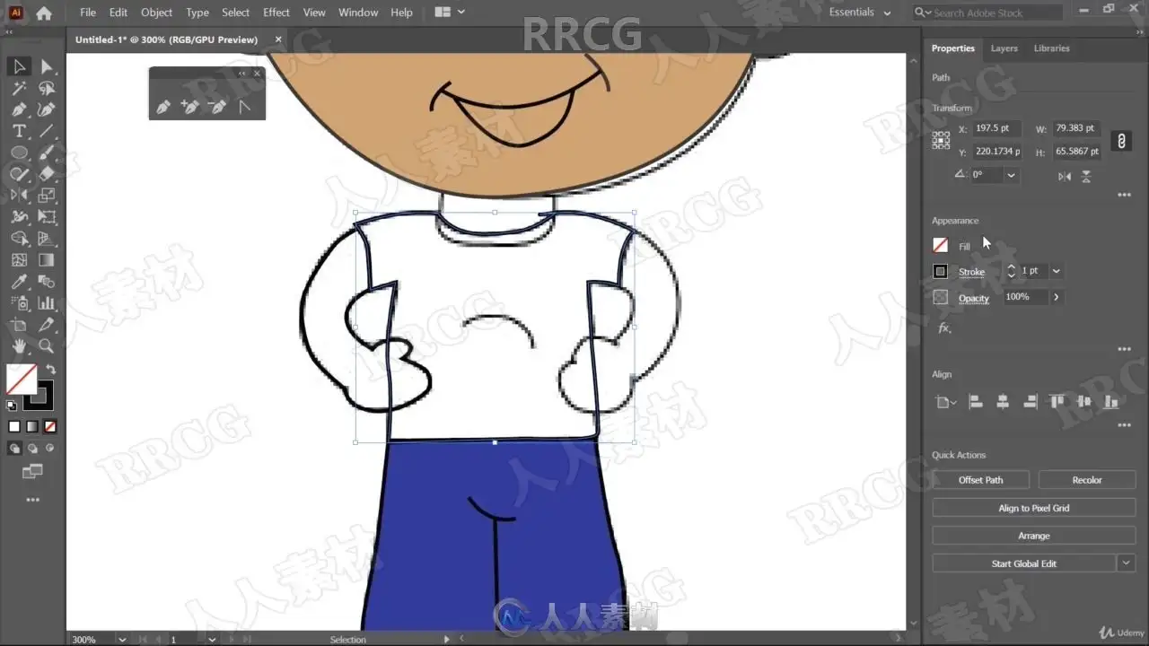Click Stroke swatch in Appearance panel
This screenshot has width=1149, height=646.
point(941,271)
